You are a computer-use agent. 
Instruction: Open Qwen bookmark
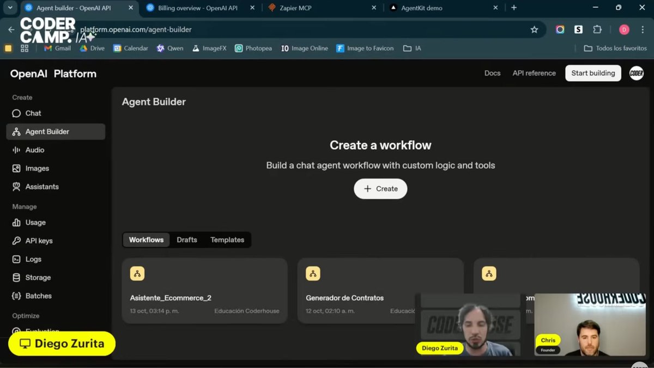pos(170,48)
